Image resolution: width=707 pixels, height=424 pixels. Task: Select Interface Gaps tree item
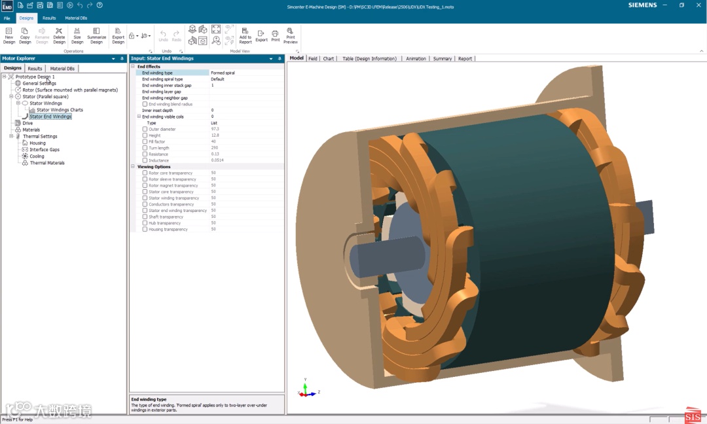(x=45, y=150)
